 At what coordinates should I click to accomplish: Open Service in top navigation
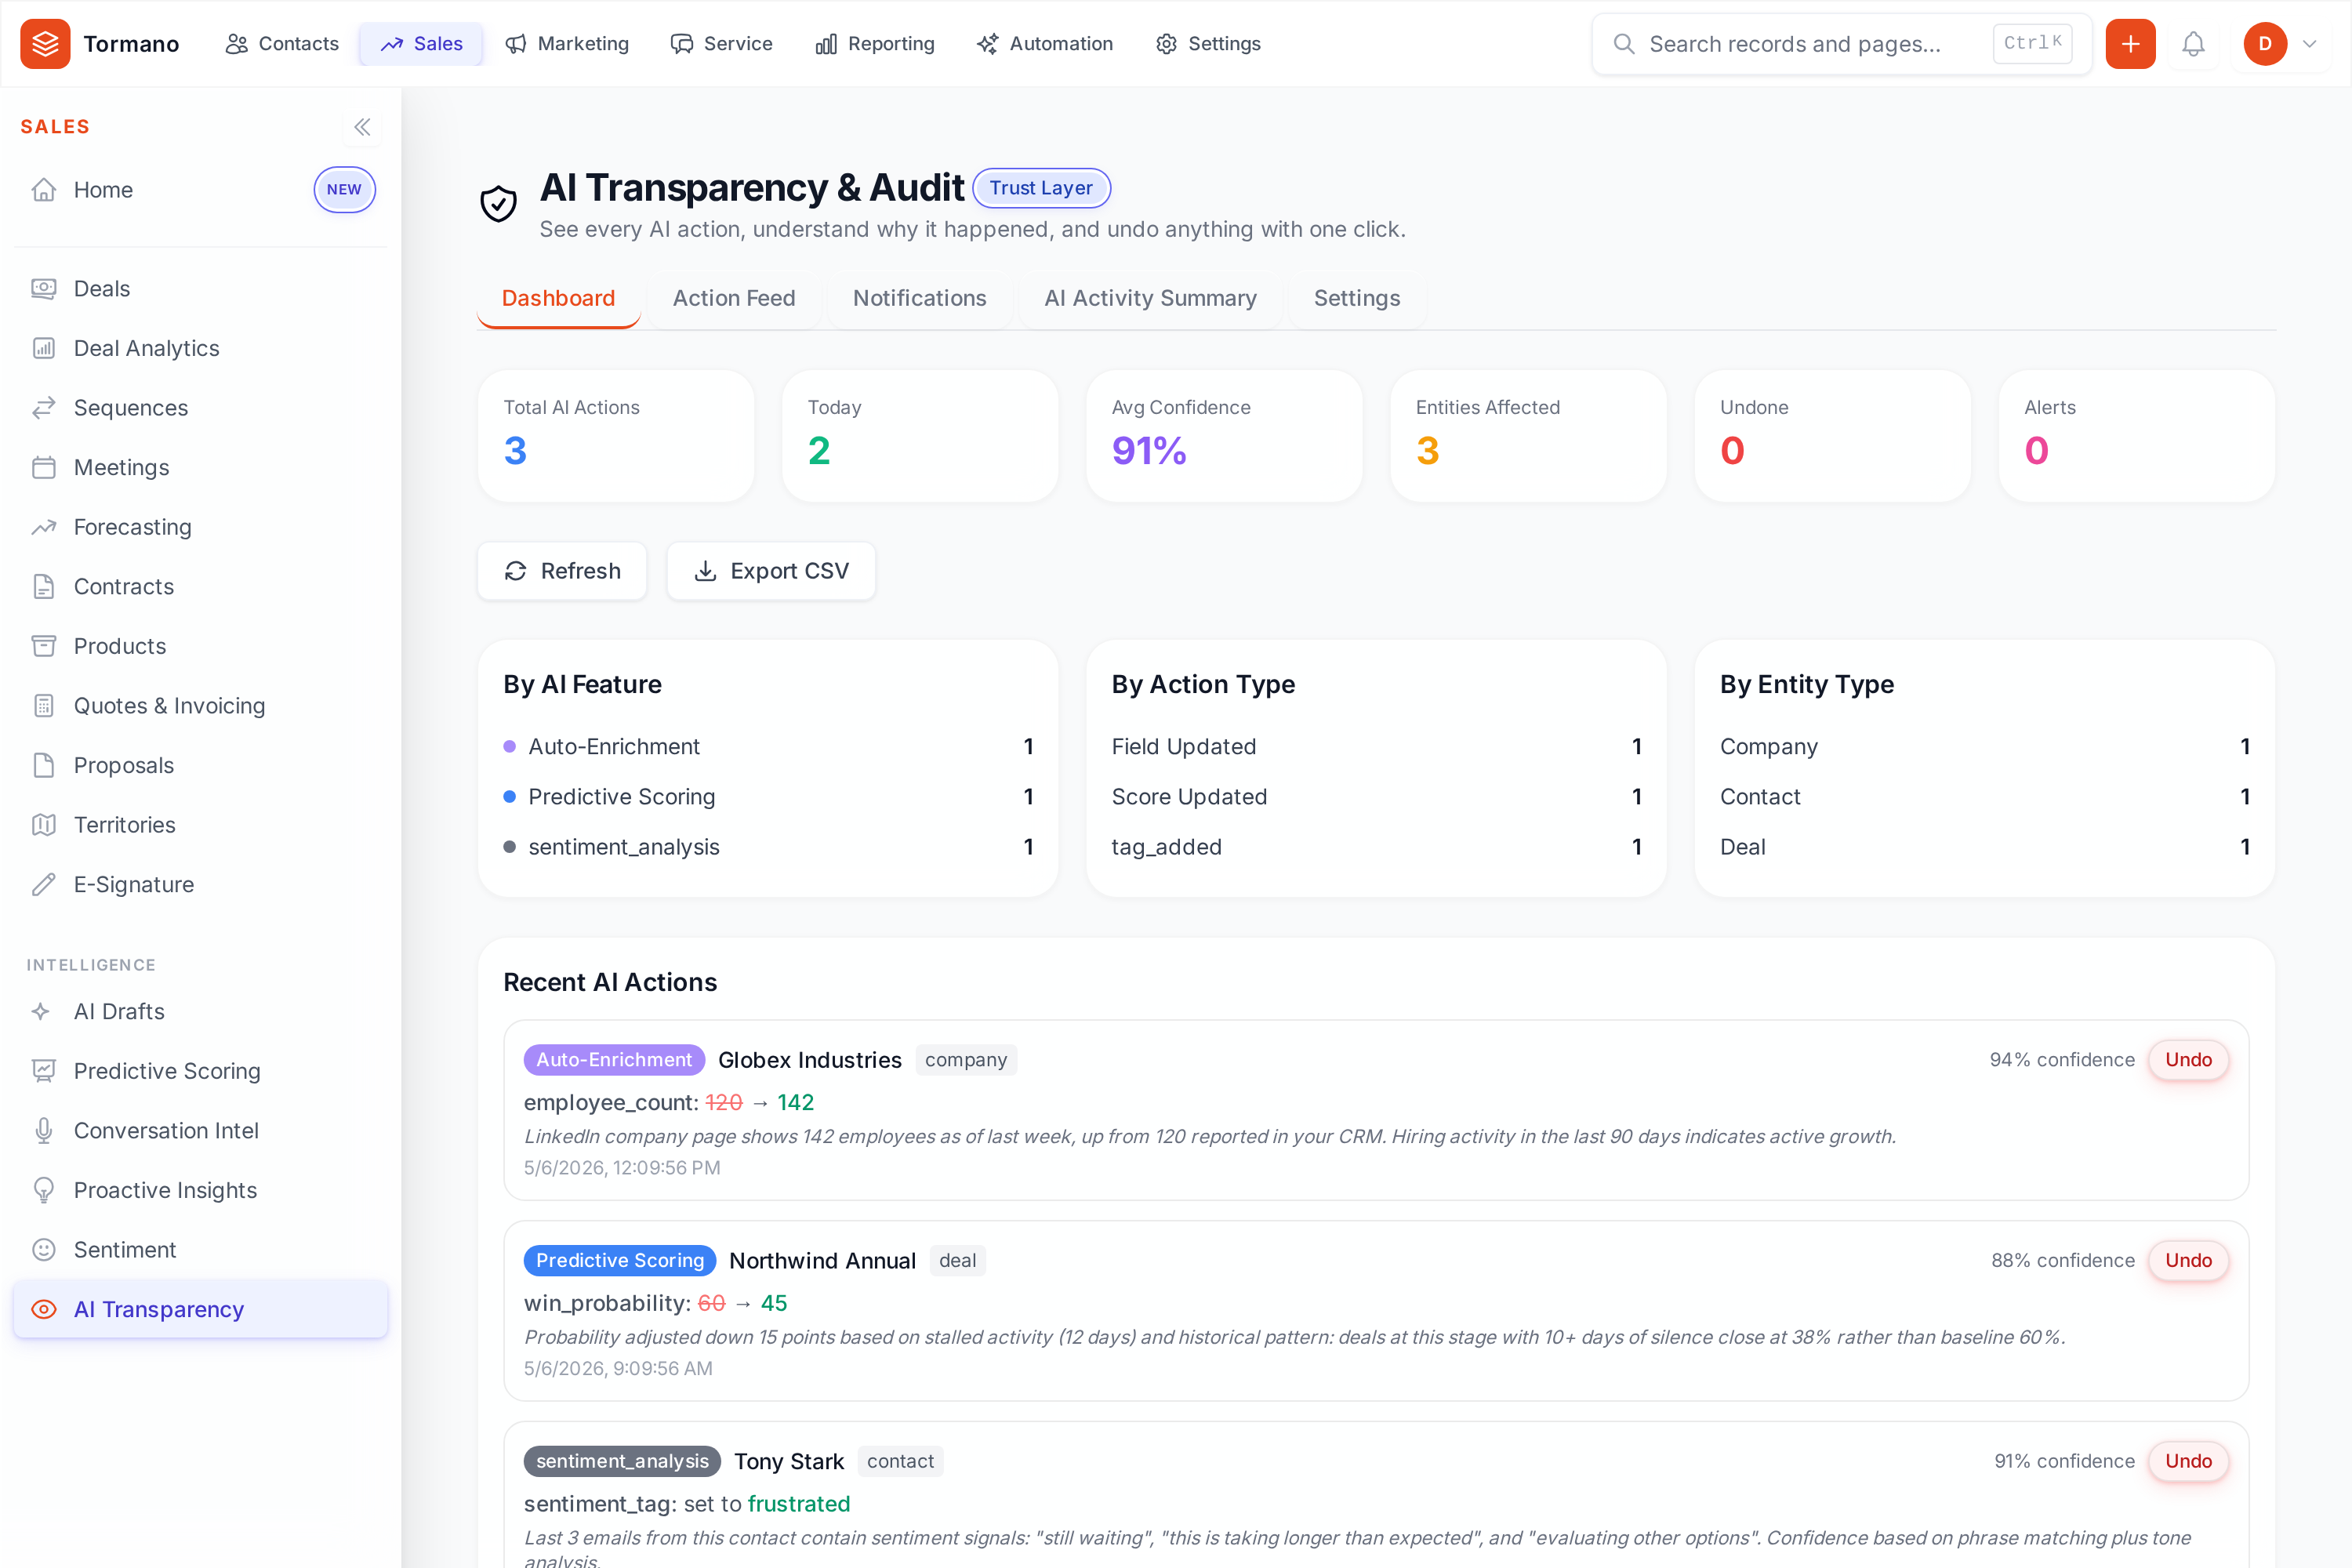coord(721,44)
